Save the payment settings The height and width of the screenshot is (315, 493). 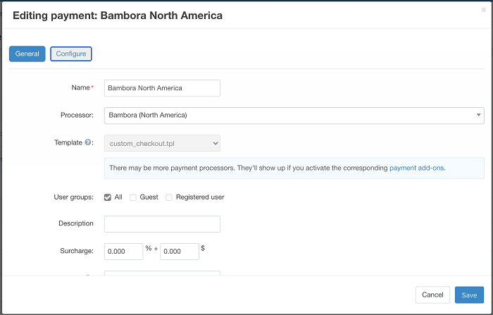(x=469, y=295)
